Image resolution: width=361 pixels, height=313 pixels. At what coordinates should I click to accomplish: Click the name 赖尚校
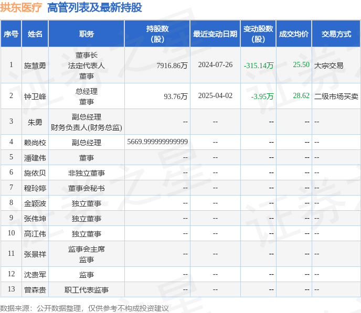click(35, 143)
